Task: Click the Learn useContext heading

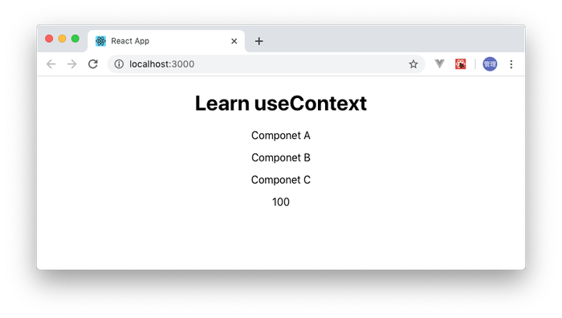Action: point(281,104)
